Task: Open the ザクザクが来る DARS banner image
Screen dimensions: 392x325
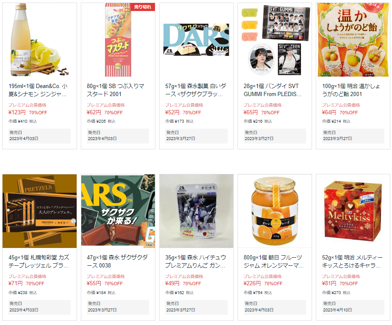Action: 118,211
